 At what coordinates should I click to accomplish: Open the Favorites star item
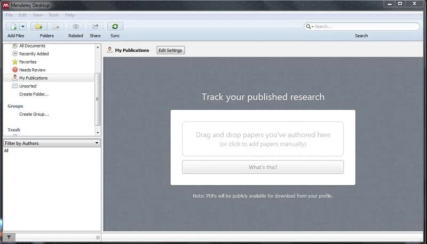[x=28, y=62]
